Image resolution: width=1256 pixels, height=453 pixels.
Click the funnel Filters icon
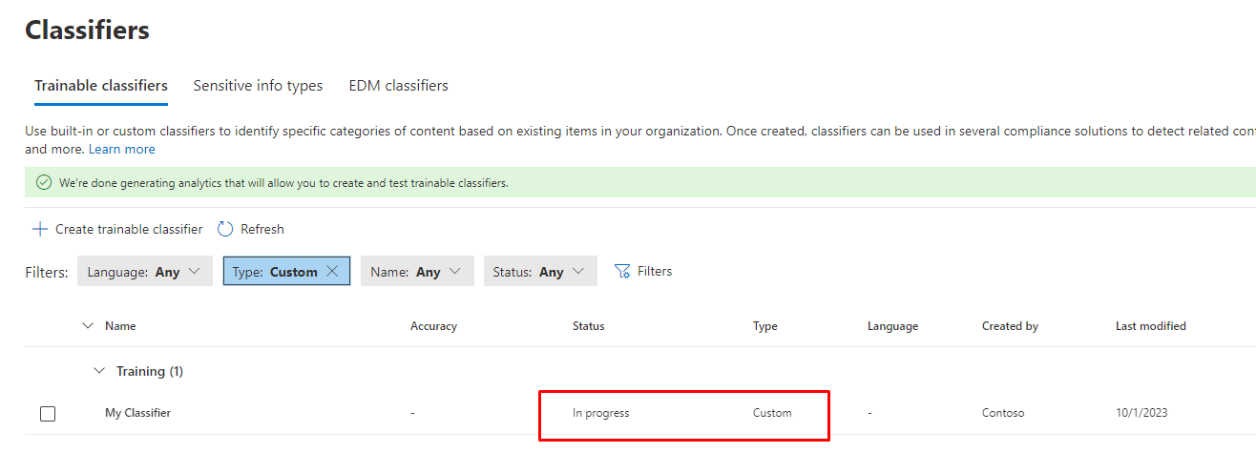(x=622, y=272)
